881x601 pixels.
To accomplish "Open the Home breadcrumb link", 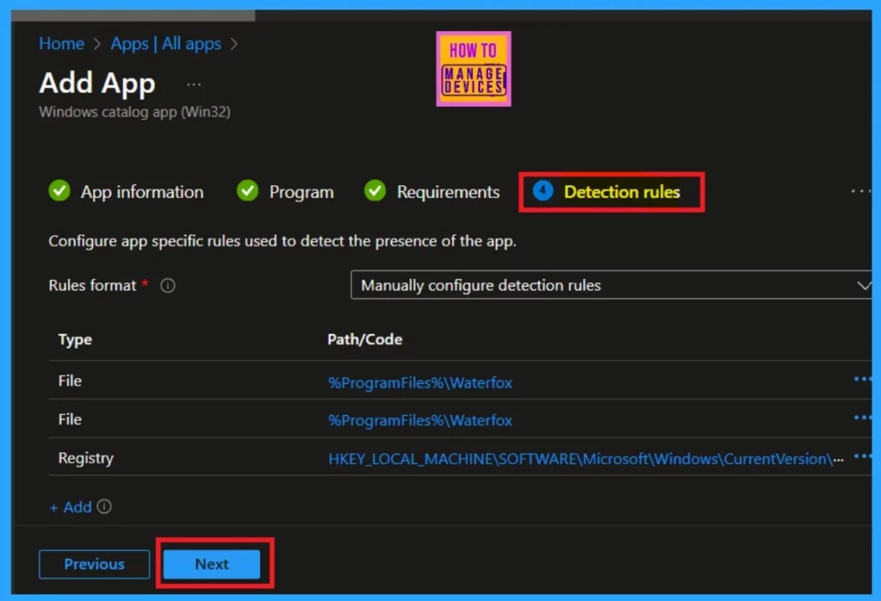I will 61,43.
